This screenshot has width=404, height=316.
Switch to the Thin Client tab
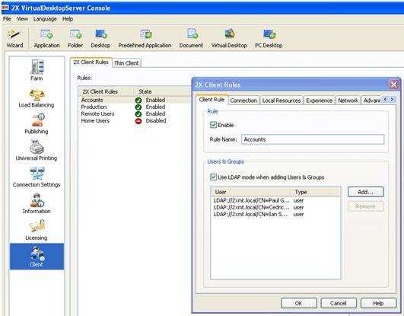point(126,63)
